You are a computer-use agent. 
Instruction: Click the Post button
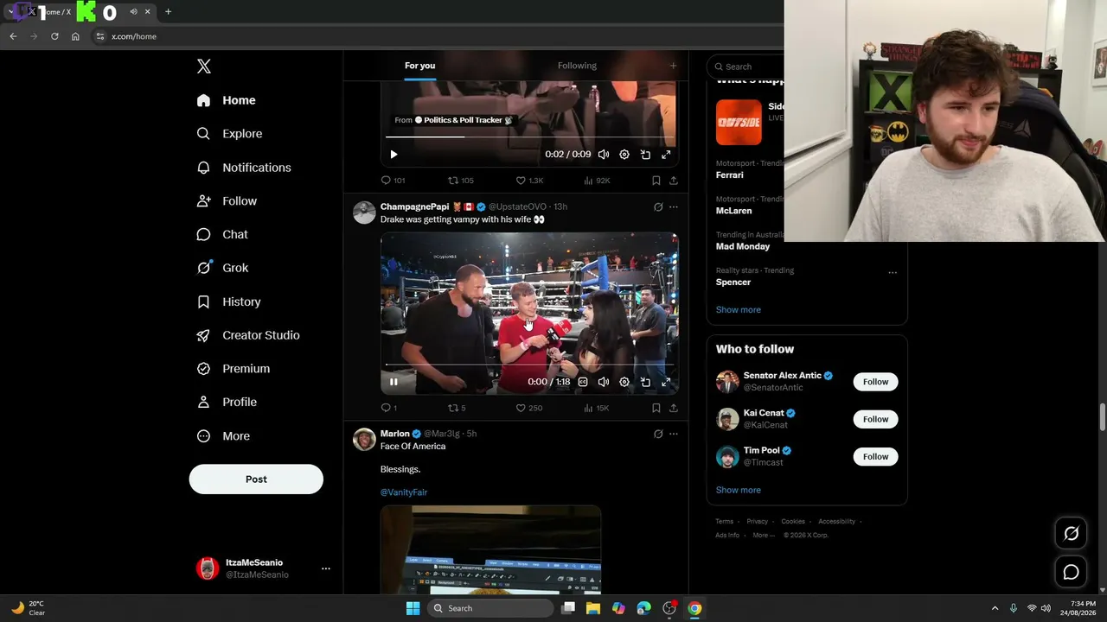256,479
